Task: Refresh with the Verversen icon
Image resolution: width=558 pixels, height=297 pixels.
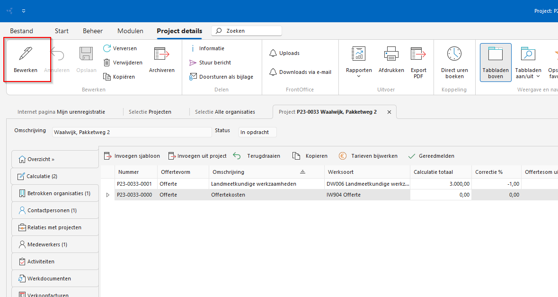Action: [107, 48]
